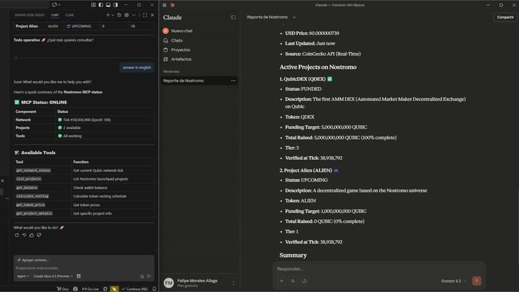This screenshot has width=519, height=292.
Task: Click Go Live in the status bar
Action: [90, 289]
